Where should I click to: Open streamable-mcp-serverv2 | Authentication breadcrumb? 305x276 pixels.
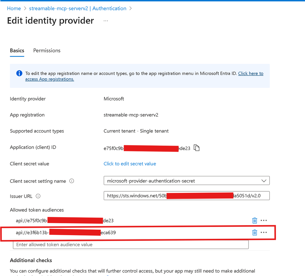pyautogui.click(x=78, y=8)
